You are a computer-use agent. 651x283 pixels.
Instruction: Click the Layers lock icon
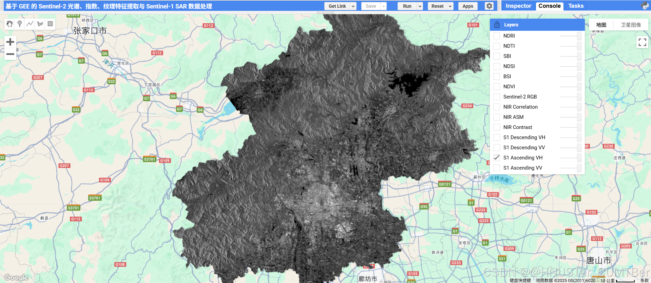497,25
